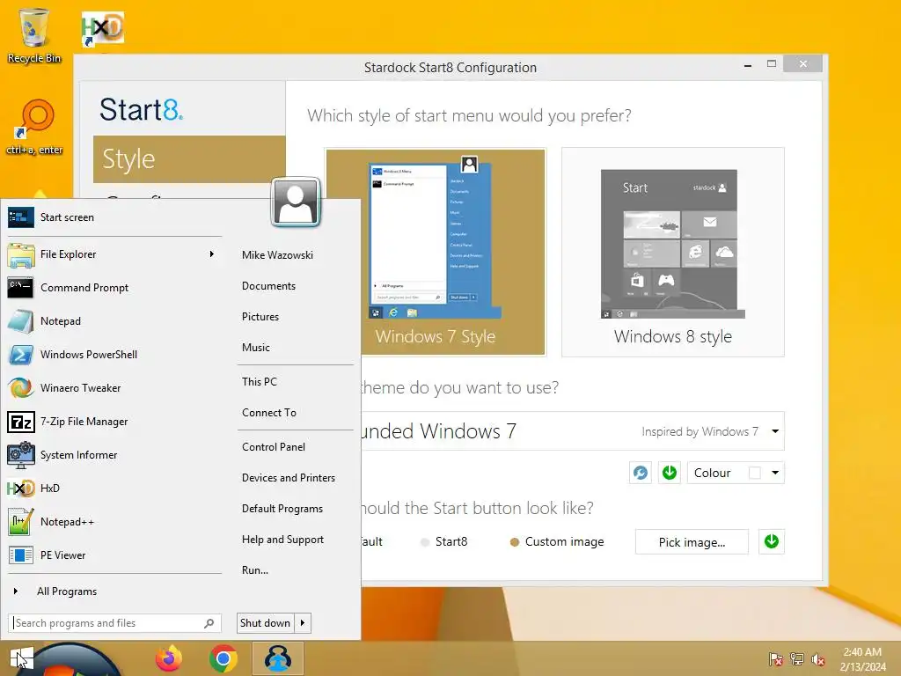Viewport: 901px width, 676px height.
Task: Open 7-Zip File Manager icon
Action: [x=21, y=422]
